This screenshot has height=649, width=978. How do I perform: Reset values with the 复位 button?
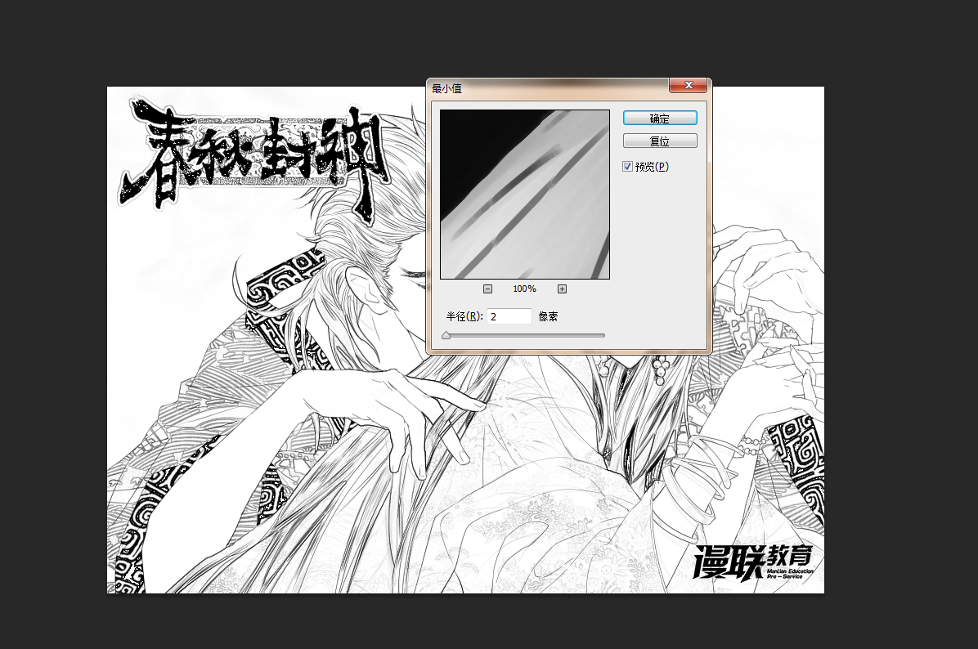[660, 141]
